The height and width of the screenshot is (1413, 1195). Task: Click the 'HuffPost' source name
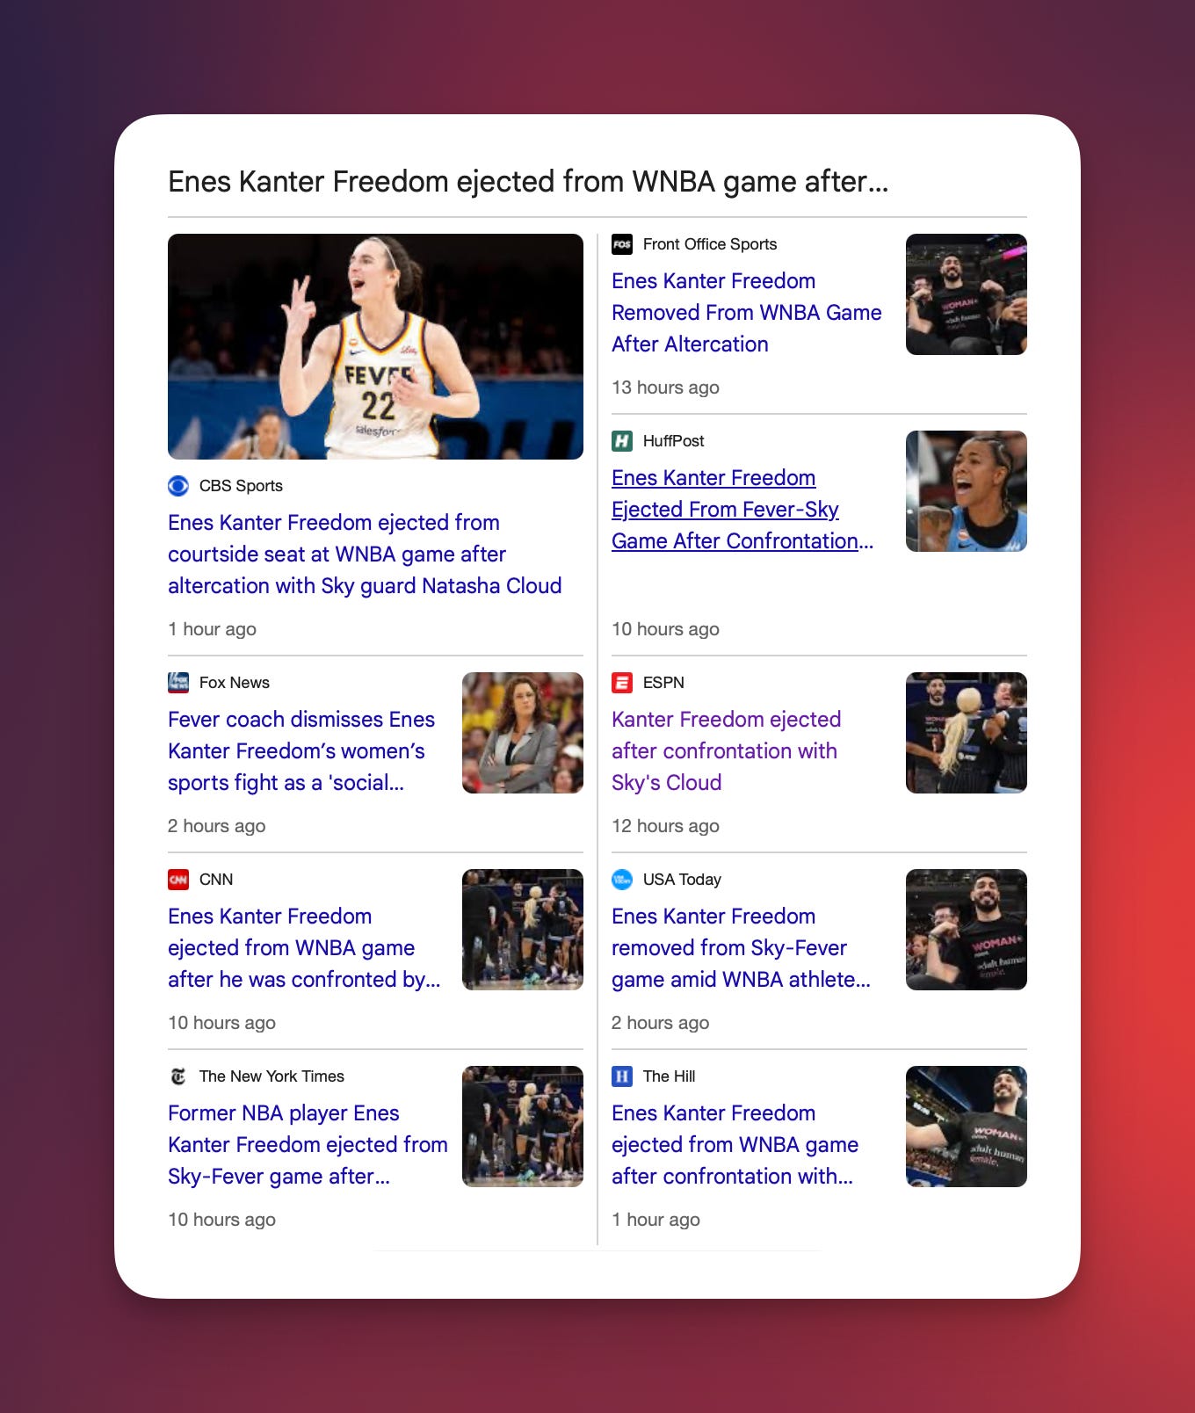pyautogui.click(x=674, y=441)
